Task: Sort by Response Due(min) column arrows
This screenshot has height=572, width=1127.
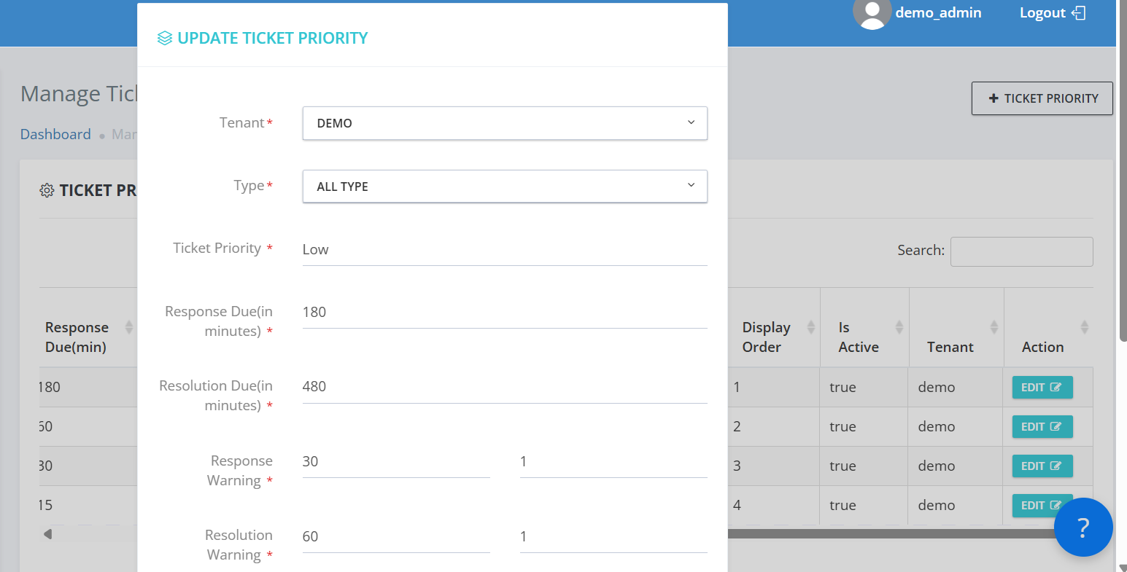Action: [129, 327]
